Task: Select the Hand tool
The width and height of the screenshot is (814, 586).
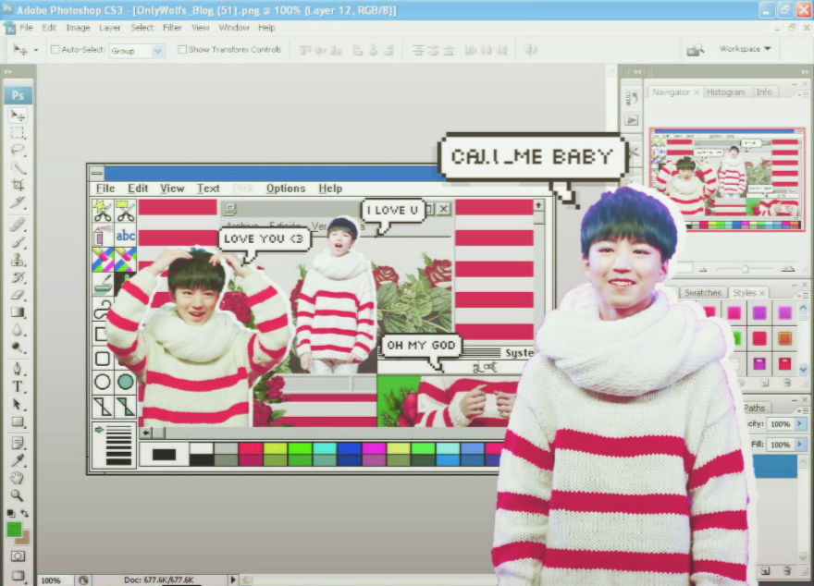Action: coord(18,478)
